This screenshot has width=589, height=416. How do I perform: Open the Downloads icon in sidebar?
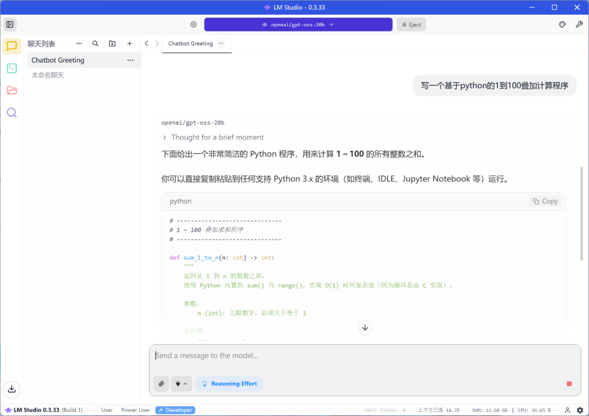(11, 389)
